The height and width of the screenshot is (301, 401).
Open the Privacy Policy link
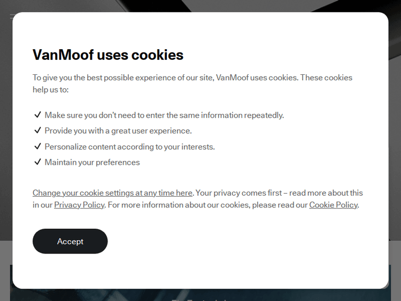point(79,205)
